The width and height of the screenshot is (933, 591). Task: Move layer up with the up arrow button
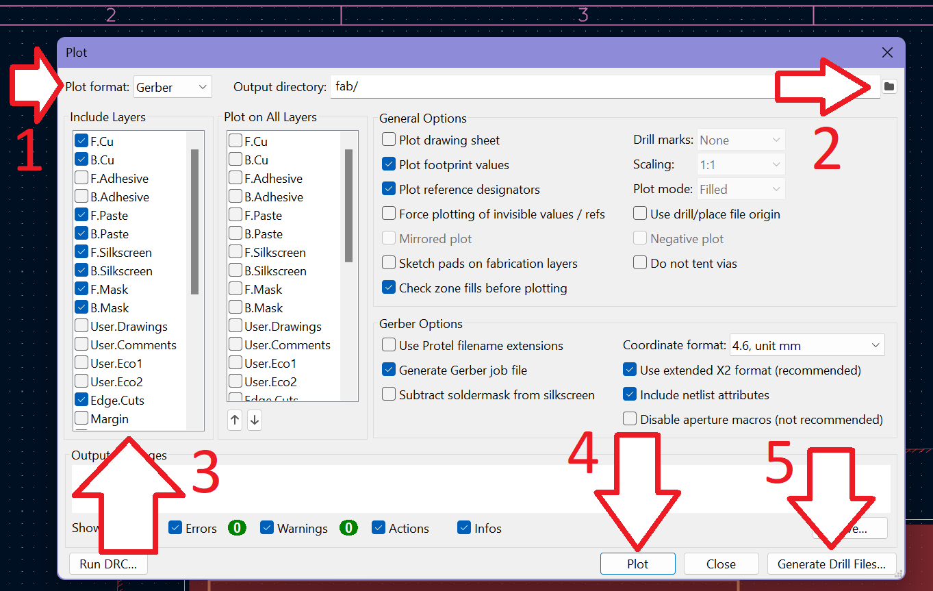235,420
